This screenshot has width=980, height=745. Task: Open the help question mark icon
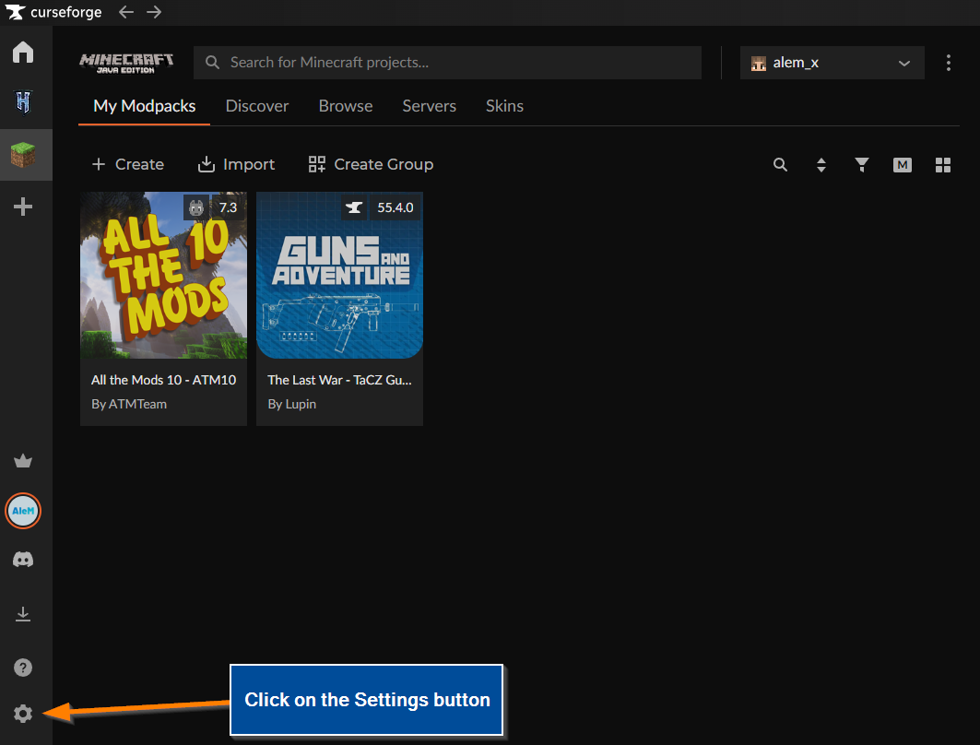click(x=23, y=668)
